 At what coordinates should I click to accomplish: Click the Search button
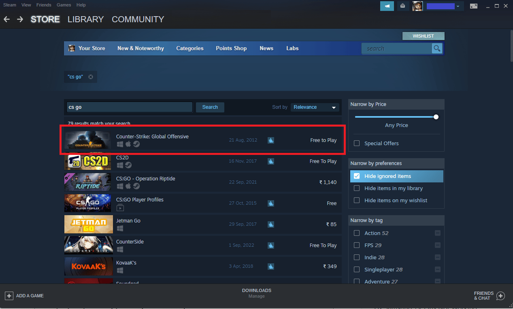[x=210, y=107]
